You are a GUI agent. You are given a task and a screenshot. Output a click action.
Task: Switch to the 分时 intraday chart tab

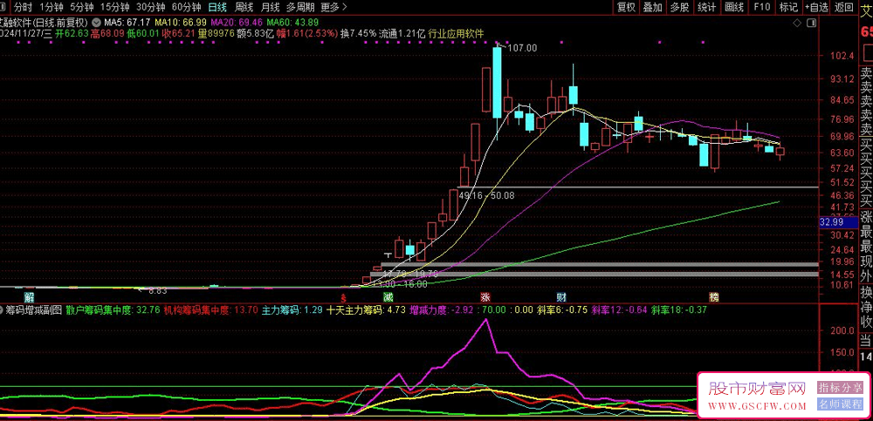[23, 7]
